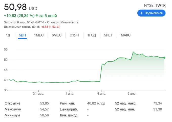Image resolution: width=172 pixels, height=122 pixels.
Task: Switch to the 1МЕС chart range
Action: point(39,35)
